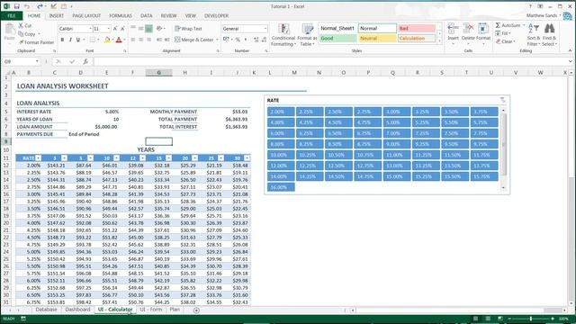Save the workbook via floppy icon
This screenshot has height=324, width=576.
coord(16,6)
